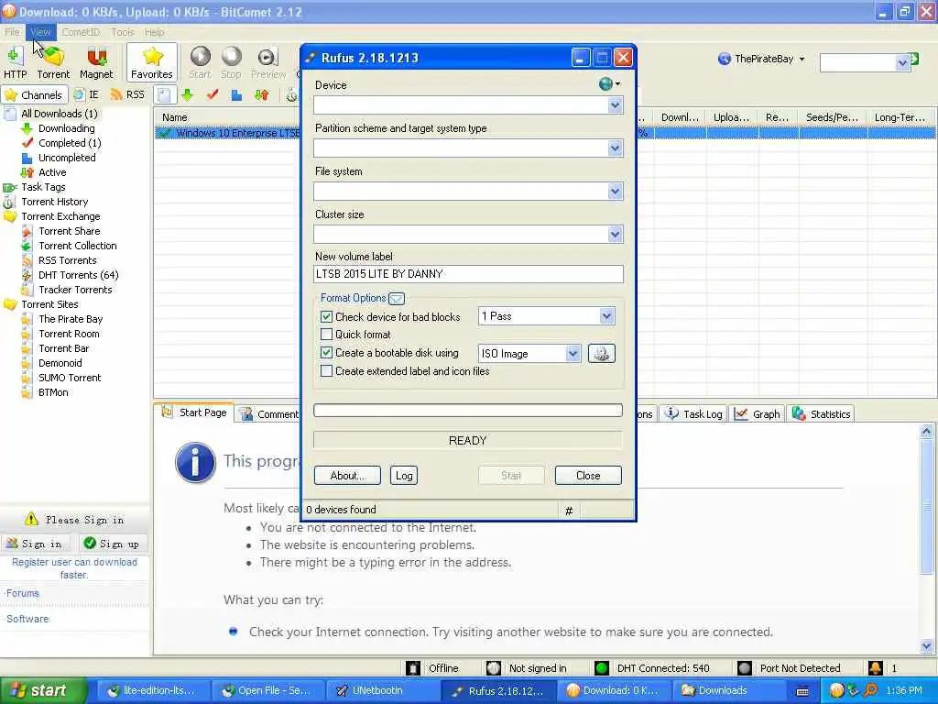Viewport: 938px width, 704px height.
Task: Click the Close button in Rufus
Action: click(588, 476)
